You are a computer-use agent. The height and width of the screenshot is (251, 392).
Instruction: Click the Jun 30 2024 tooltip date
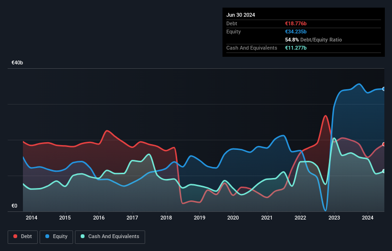point(241,15)
